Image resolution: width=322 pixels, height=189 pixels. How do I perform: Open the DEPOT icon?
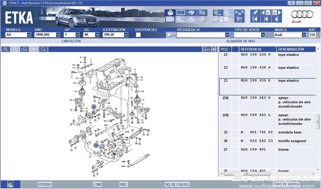(229, 13)
